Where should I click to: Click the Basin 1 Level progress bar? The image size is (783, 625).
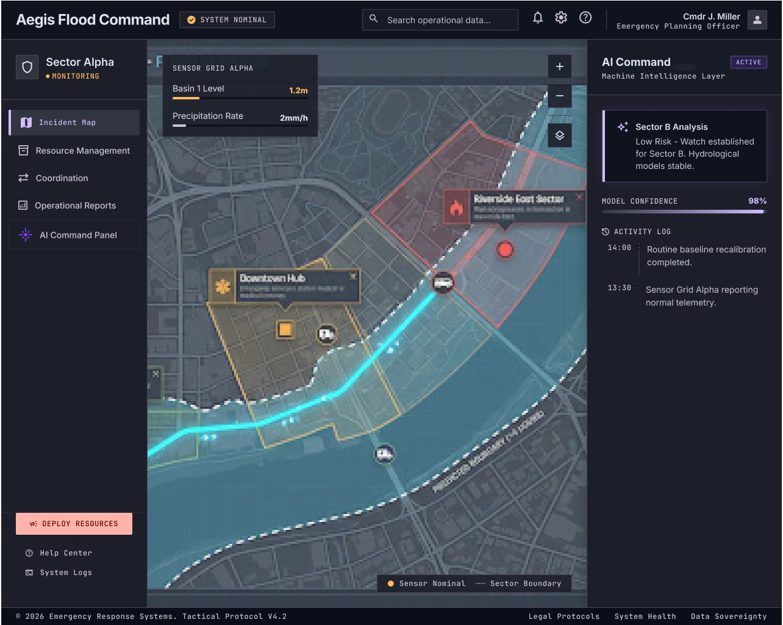[240, 98]
